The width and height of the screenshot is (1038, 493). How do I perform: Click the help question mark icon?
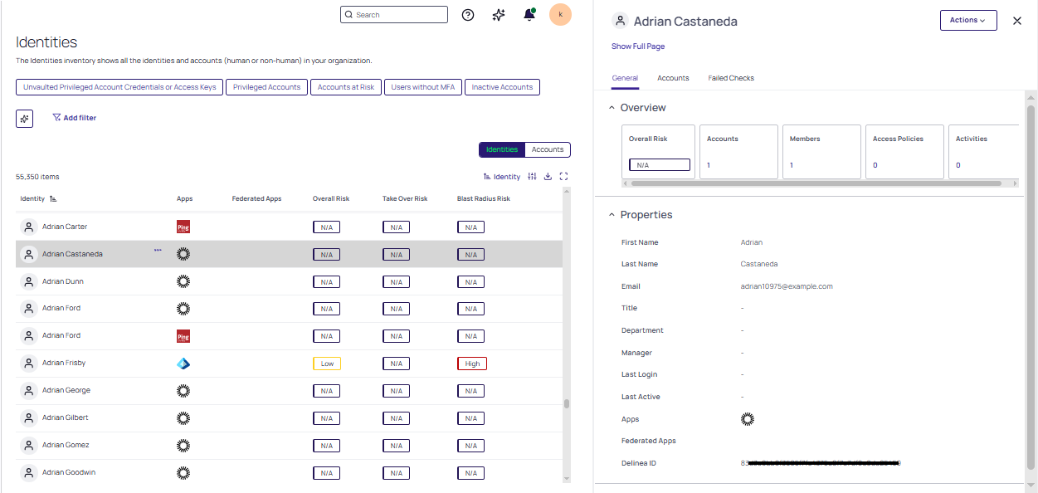coord(468,15)
